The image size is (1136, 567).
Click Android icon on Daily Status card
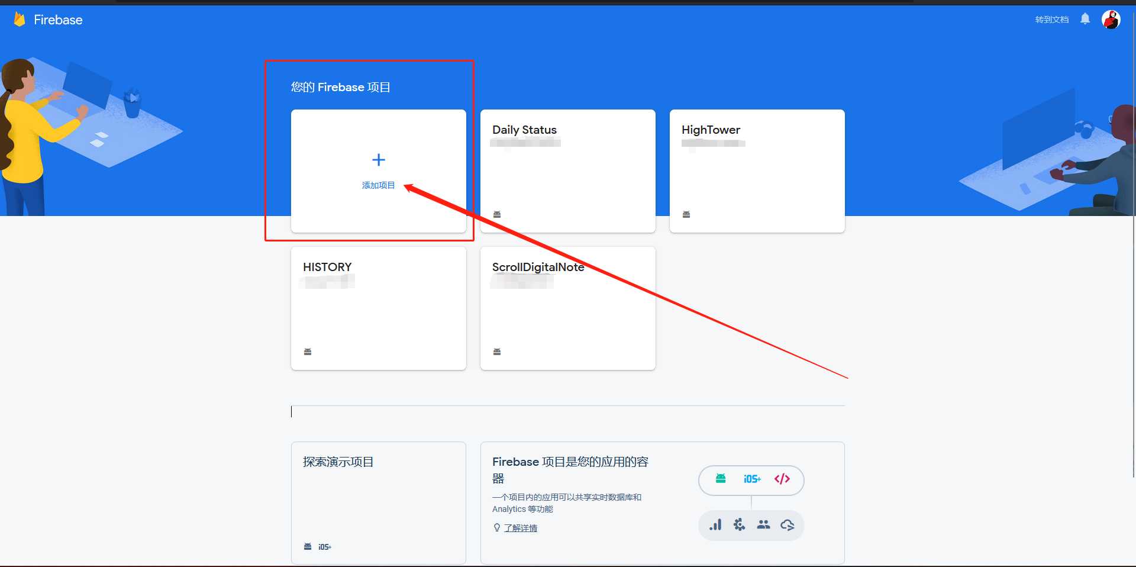[x=497, y=214]
